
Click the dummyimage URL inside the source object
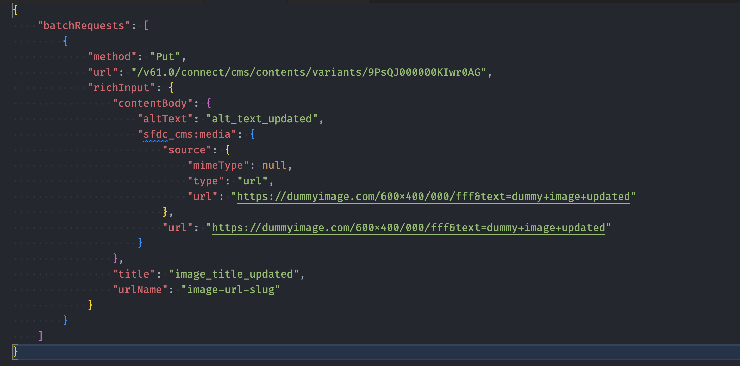pos(433,197)
